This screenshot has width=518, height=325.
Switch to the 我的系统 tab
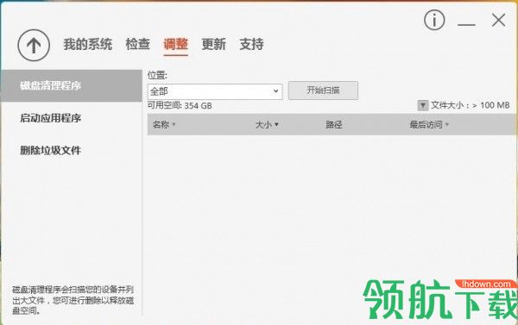tap(88, 44)
